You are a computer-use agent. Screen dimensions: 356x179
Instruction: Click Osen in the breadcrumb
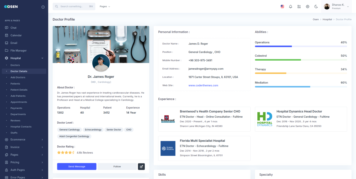pos(316,19)
